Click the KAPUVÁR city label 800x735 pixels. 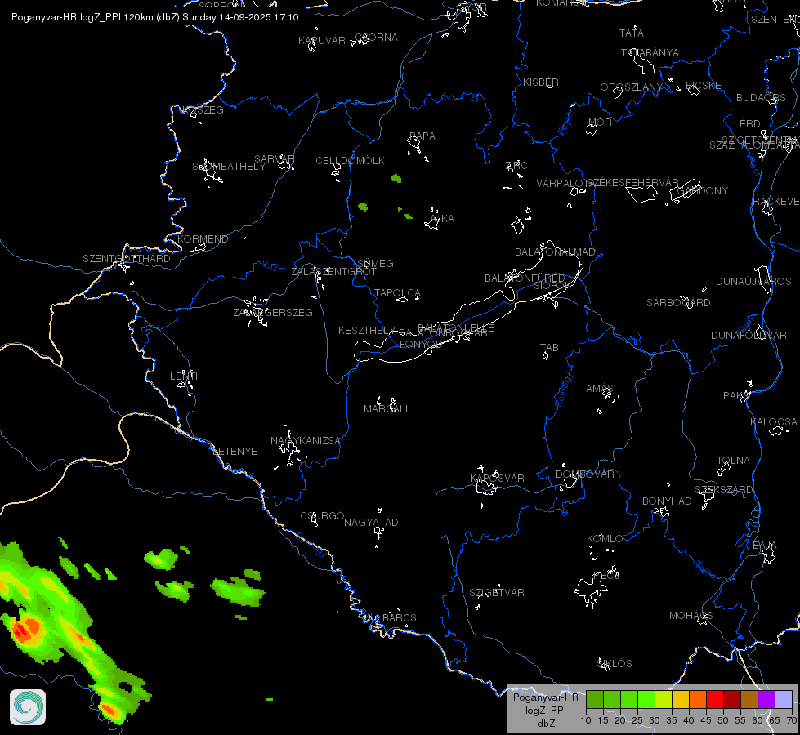(321, 40)
